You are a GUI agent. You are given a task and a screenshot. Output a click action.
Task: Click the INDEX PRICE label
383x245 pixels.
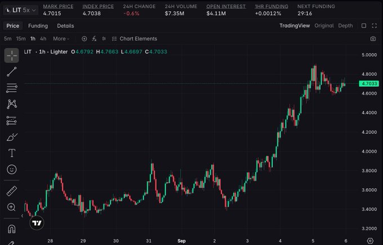tap(98, 7)
